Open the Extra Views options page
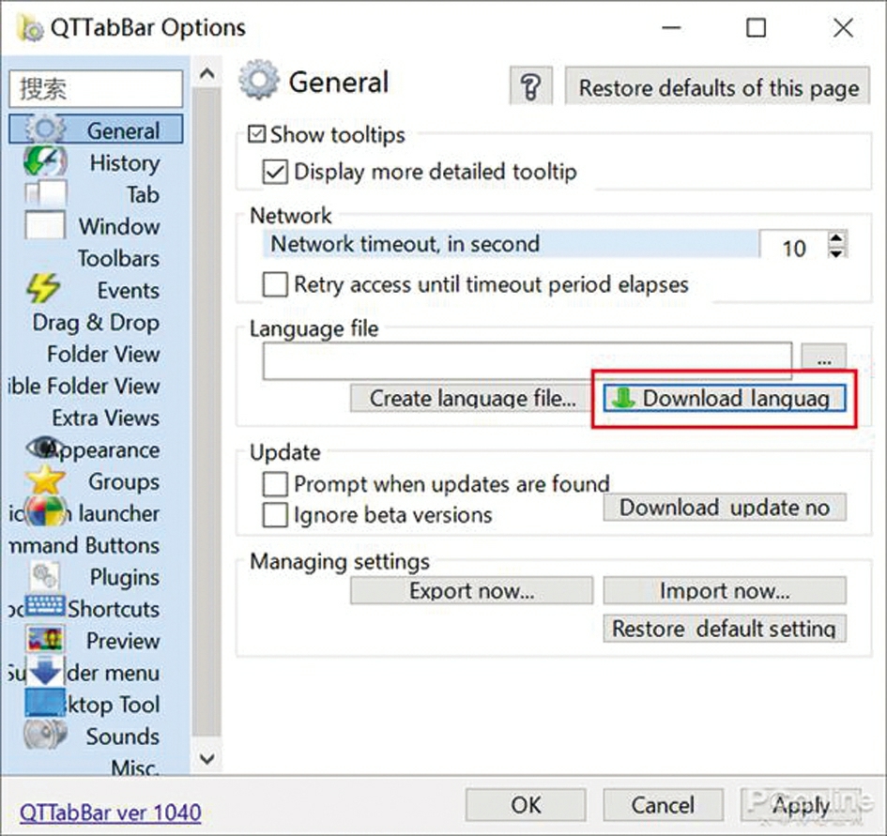This screenshot has width=887, height=836. [106, 418]
